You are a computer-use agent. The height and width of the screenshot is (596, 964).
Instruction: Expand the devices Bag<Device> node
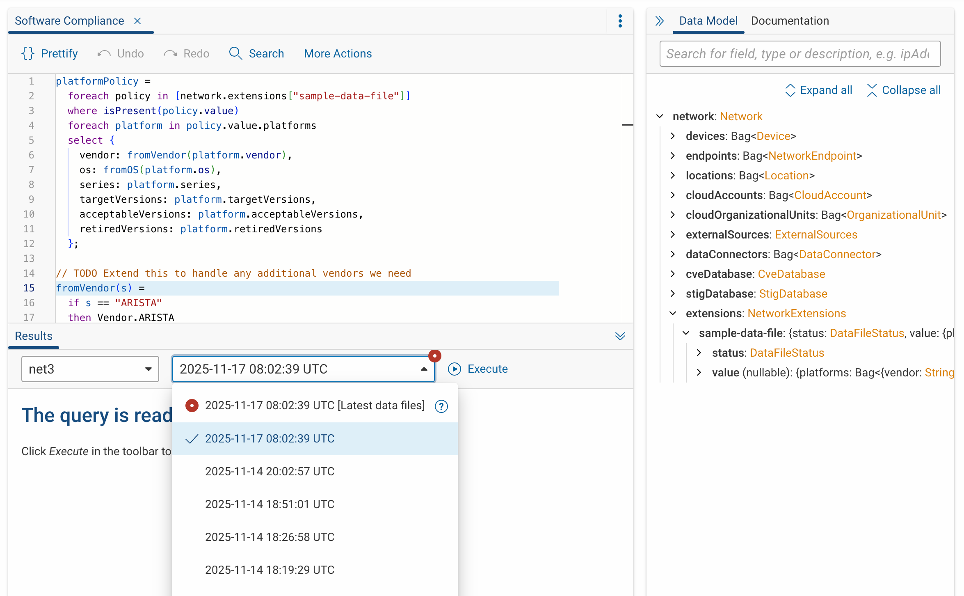(x=673, y=136)
